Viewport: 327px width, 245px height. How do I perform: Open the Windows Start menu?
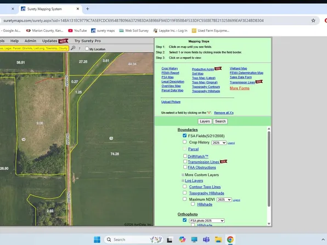[97, 240]
